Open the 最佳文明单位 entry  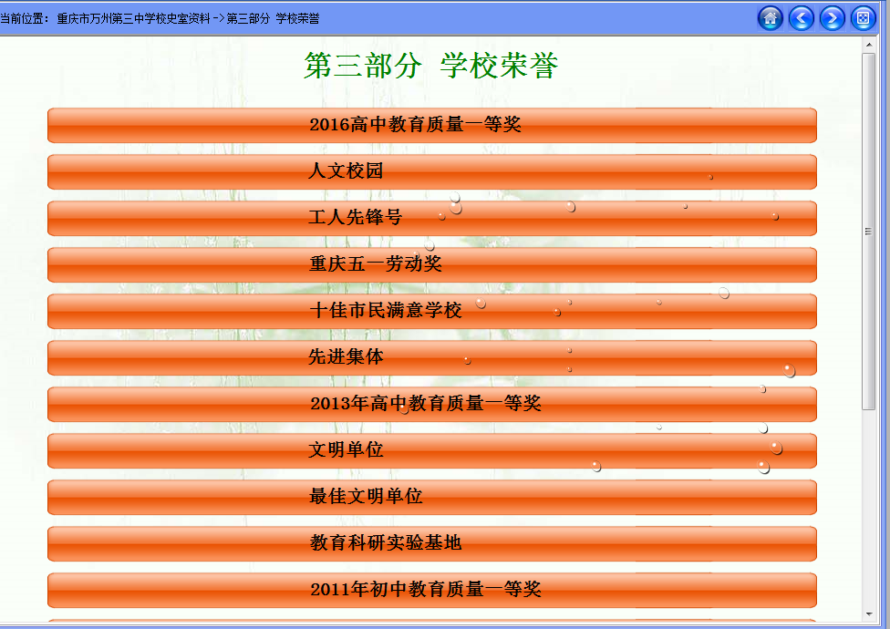point(432,497)
